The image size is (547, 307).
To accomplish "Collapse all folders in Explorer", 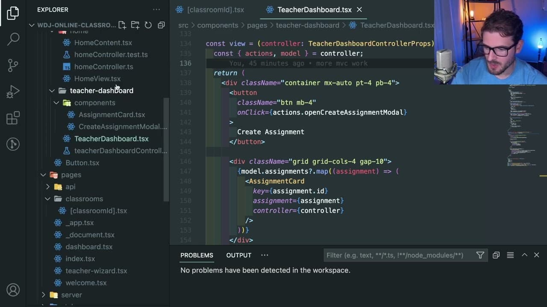I will pyautogui.click(x=161, y=25).
